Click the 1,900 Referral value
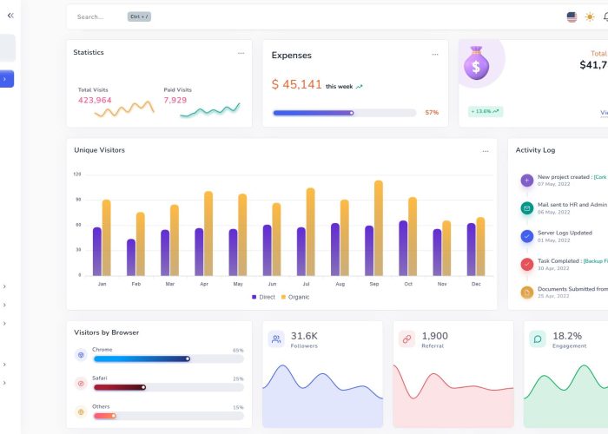The width and height of the screenshot is (608, 434). point(434,336)
